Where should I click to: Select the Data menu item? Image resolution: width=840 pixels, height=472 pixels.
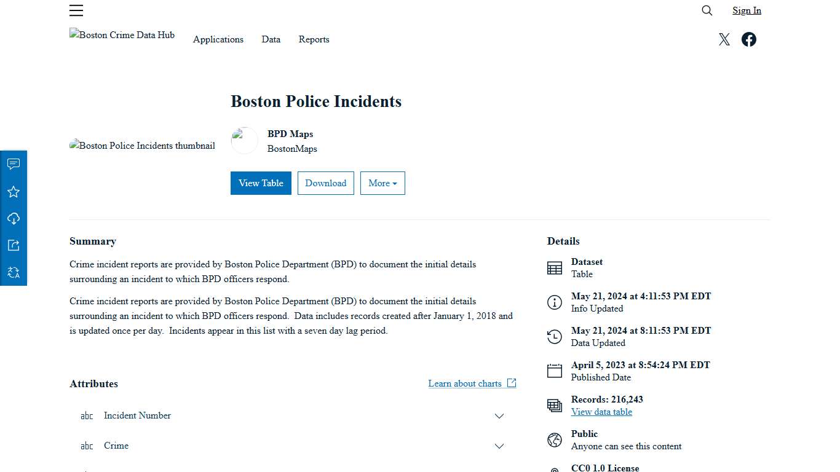point(271,39)
